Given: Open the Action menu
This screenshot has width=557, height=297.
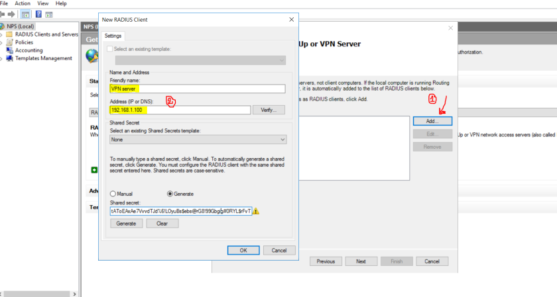Looking at the screenshot, I should coord(23,3).
